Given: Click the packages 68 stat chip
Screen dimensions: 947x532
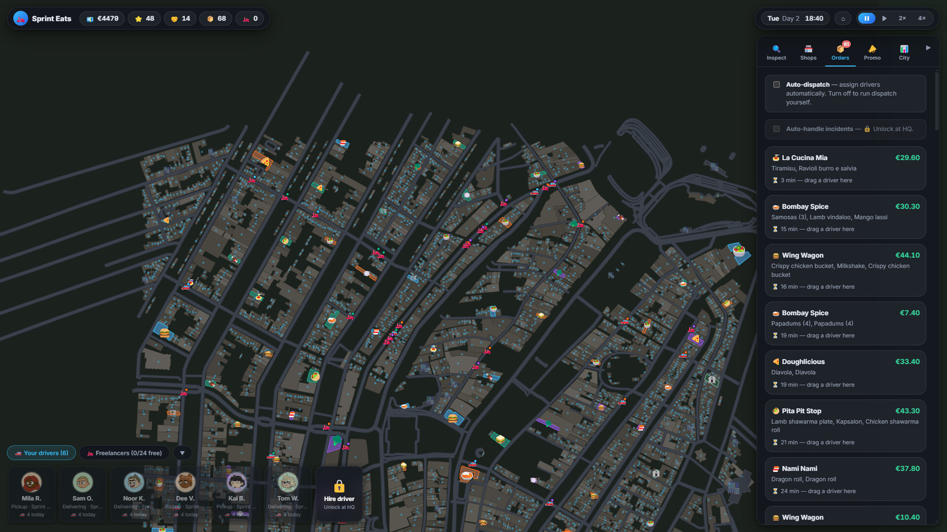Looking at the screenshot, I should 216,19.
